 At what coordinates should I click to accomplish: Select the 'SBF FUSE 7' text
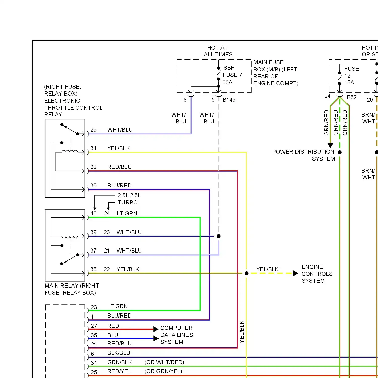click(x=232, y=71)
